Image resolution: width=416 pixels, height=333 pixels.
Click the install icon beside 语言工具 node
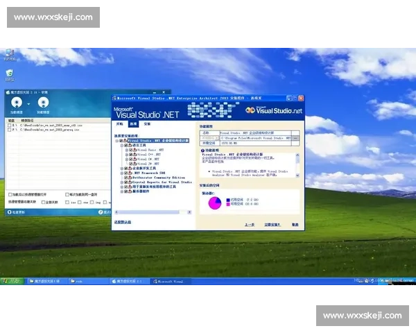point(130,145)
